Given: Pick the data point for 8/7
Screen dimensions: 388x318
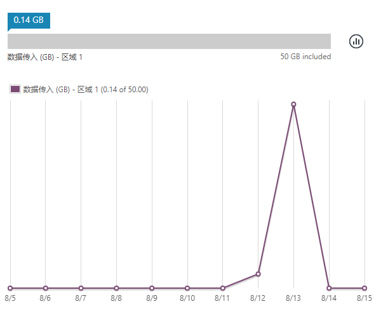Looking at the screenshot, I should (81, 288).
